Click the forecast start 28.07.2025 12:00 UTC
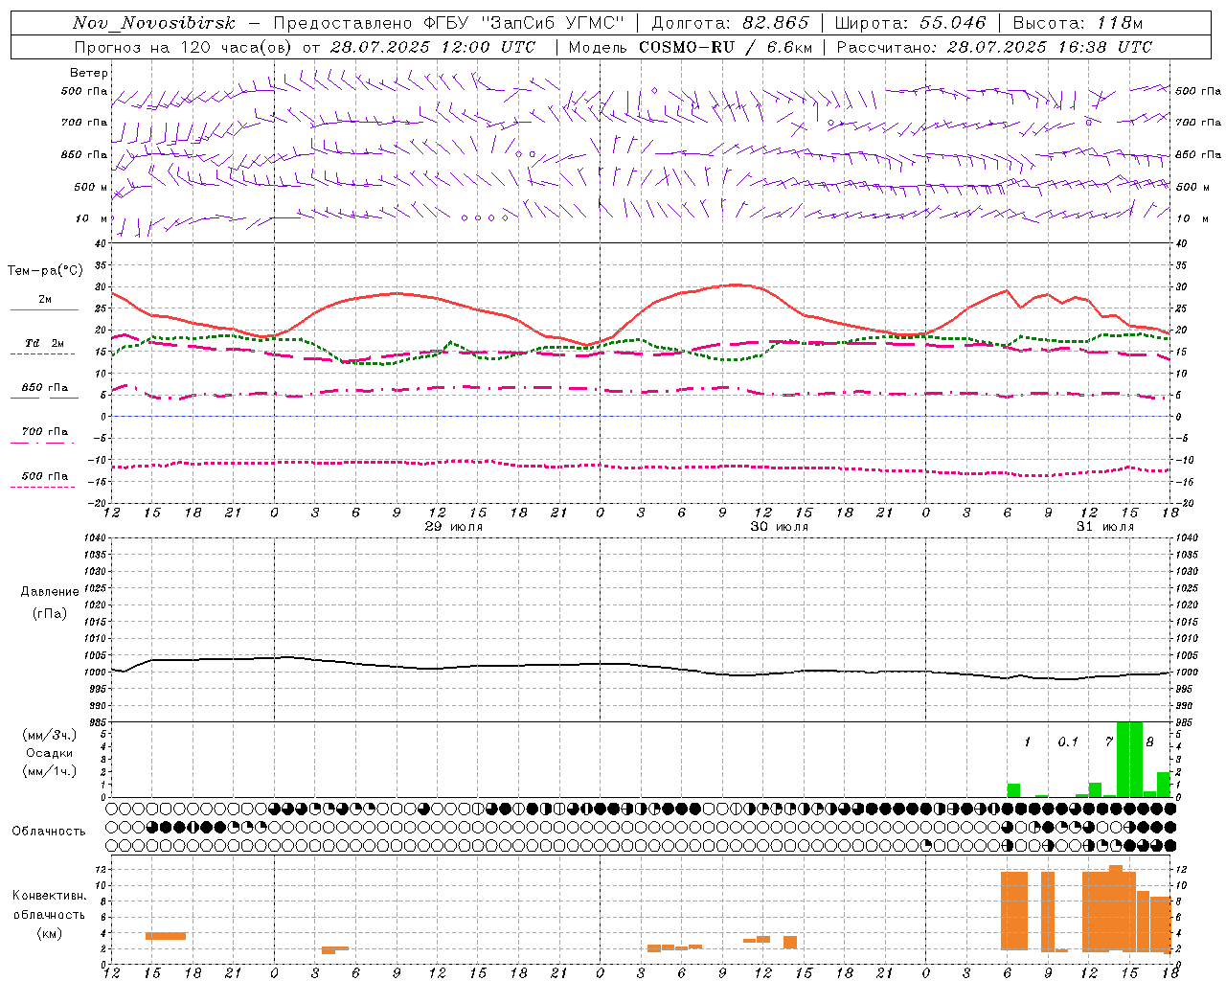1226x981 pixels. pos(432,47)
